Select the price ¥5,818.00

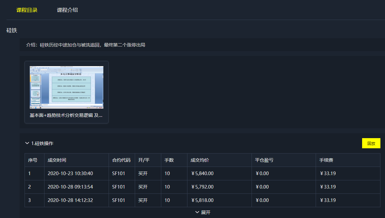pyautogui.click(x=202, y=200)
